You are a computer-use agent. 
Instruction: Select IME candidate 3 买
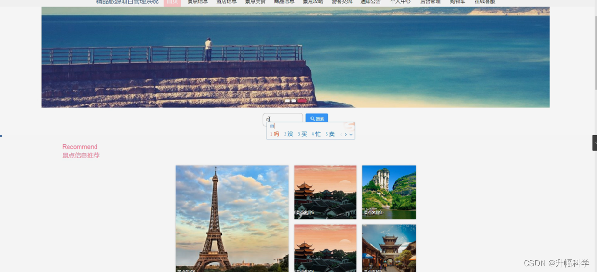coord(302,134)
